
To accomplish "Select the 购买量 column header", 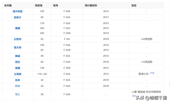I will coord(39,5).
